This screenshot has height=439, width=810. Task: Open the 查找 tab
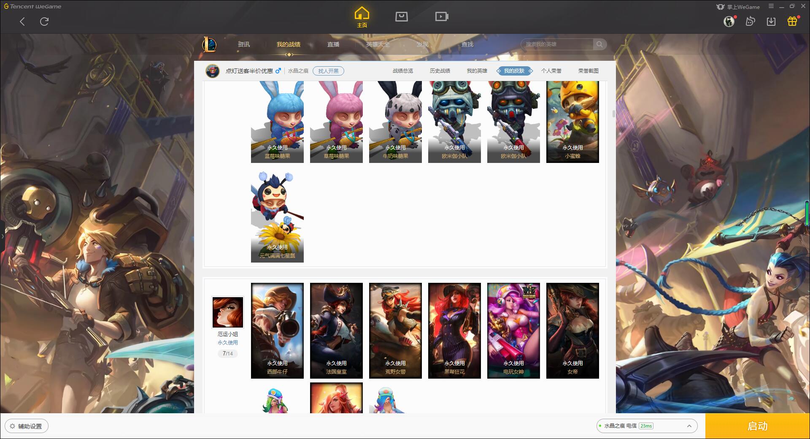coord(467,44)
